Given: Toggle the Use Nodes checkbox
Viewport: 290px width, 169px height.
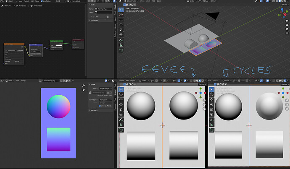Looking at the screenshot, I should pos(42,1).
